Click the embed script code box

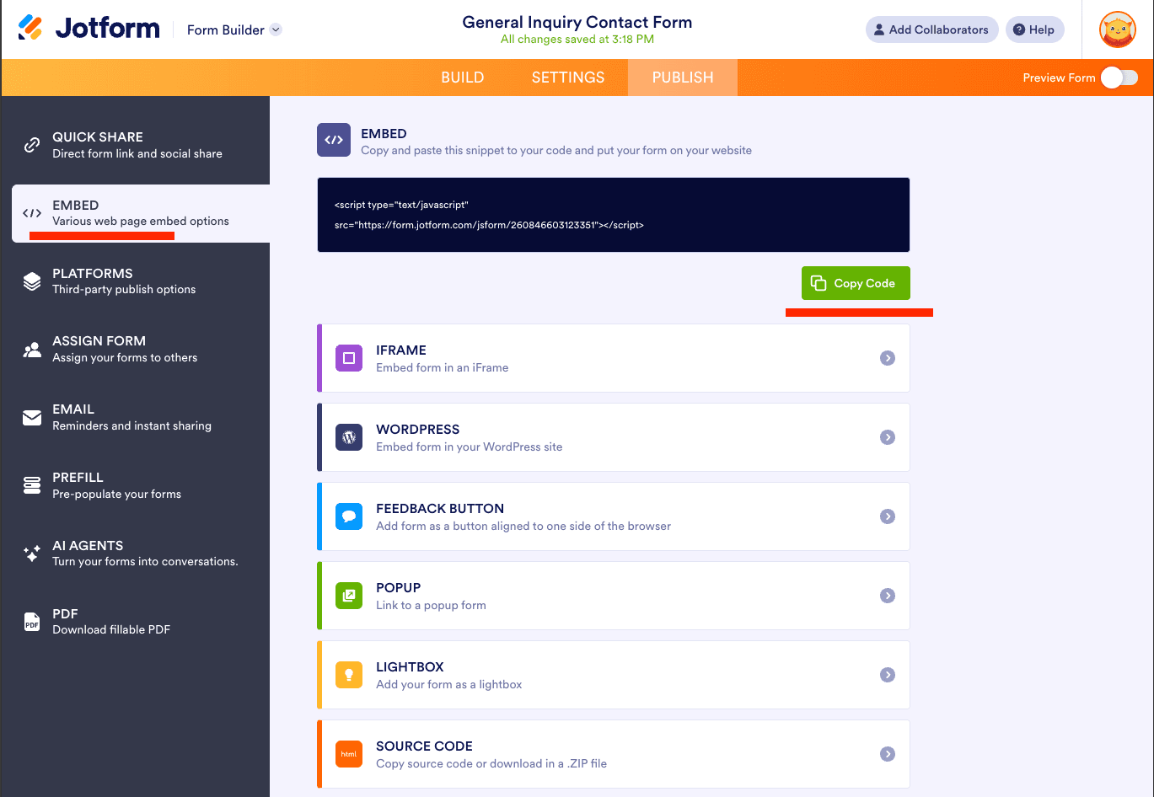pos(613,215)
